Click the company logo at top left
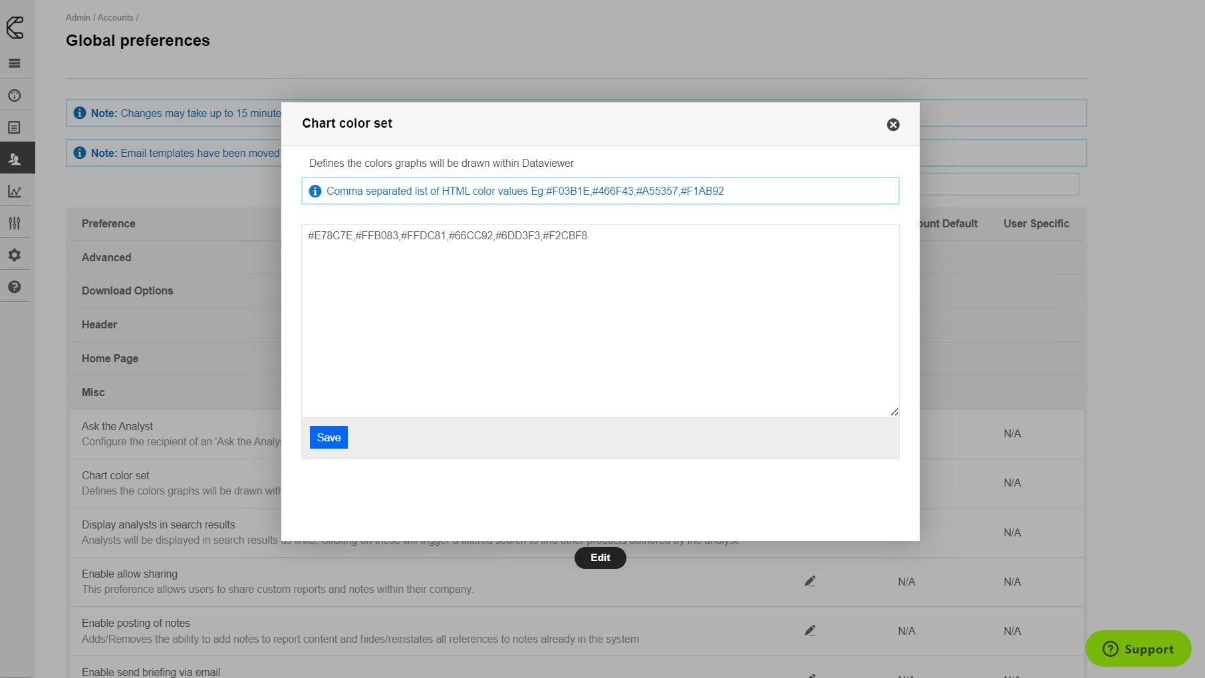This screenshot has height=678, width=1205. 15,28
